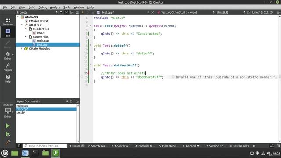Split the Projects panel
The height and width of the screenshot is (158, 281).
click(x=72, y=12)
